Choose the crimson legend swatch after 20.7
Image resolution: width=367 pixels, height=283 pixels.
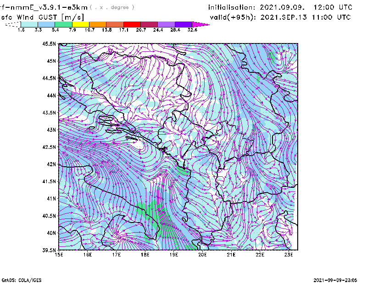[149, 24]
